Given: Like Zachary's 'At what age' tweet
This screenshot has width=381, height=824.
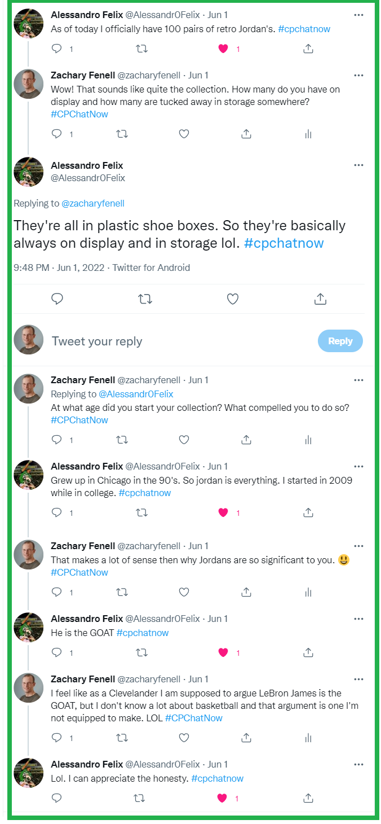Looking at the screenshot, I should tap(184, 440).
